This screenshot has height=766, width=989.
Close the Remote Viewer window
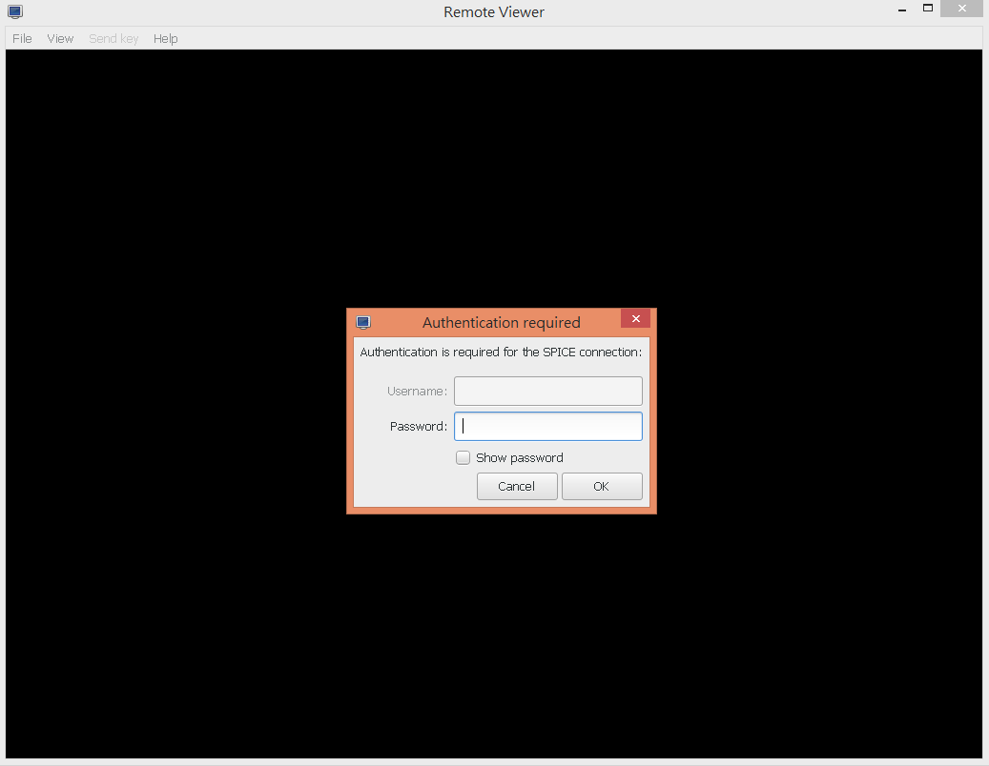click(x=962, y=9)
